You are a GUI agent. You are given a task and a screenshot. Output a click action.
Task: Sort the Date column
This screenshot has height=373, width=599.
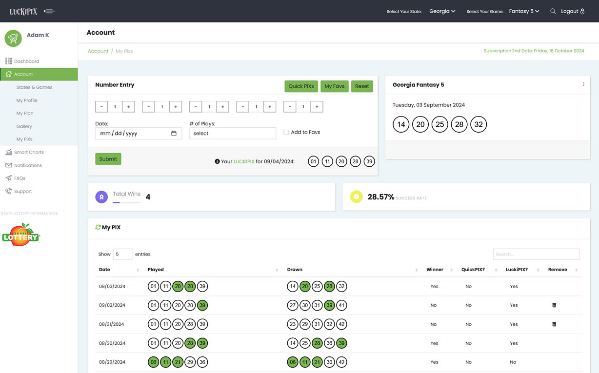tap(138, 270)
